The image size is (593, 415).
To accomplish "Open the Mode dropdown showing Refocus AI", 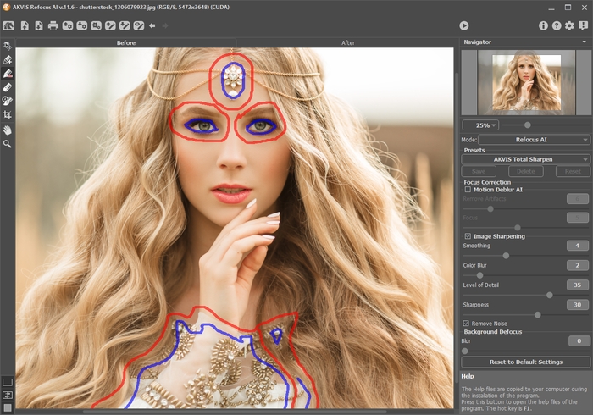I will click(x=534, y=140).
